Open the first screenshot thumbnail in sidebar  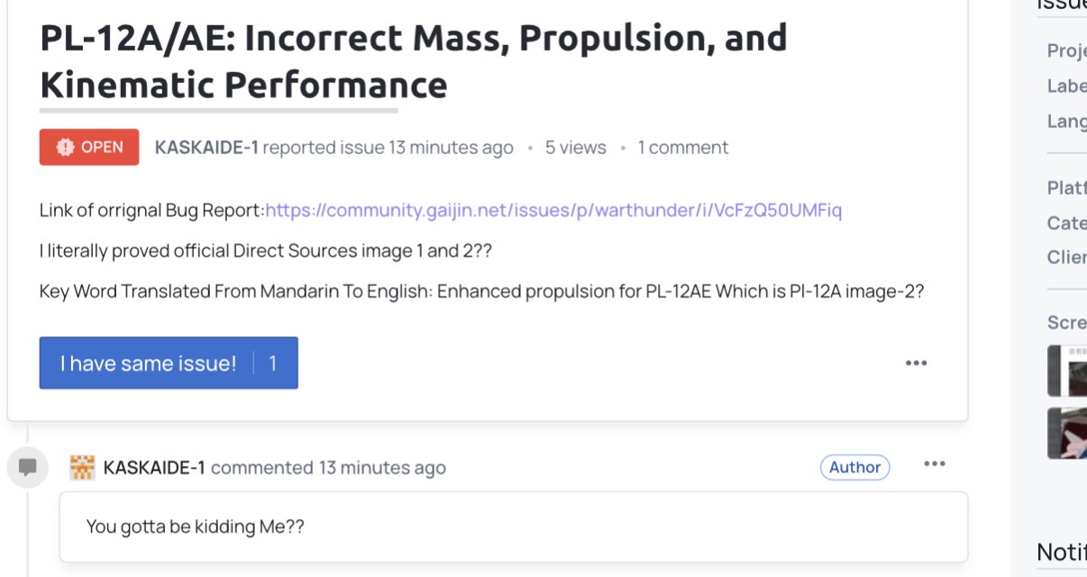tap(1067, 371)
